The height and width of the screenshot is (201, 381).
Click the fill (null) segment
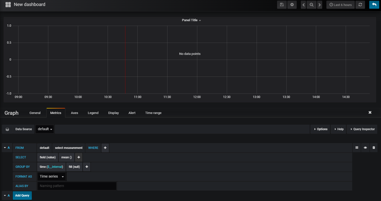74,167
